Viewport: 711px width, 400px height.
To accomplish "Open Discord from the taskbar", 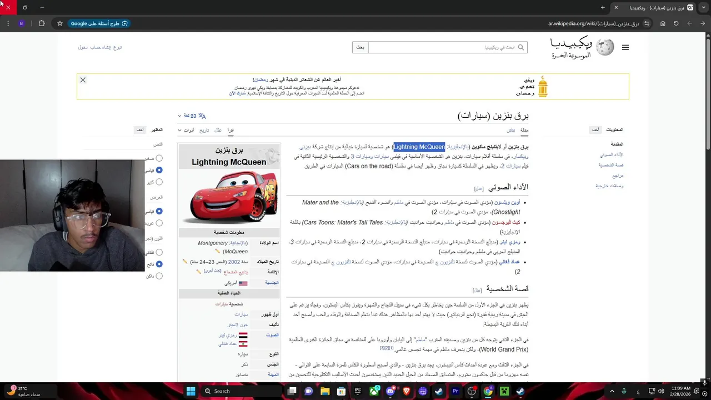I will [390, 391].
